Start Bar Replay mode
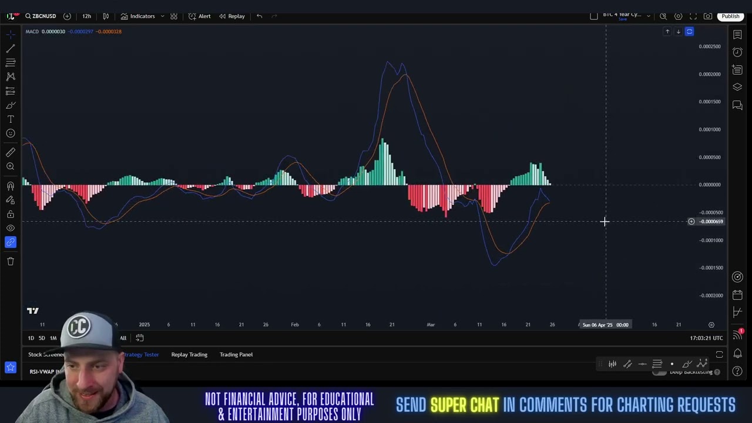Image resolution: width=752 pixels, height=423 pixels. (232, 16)
